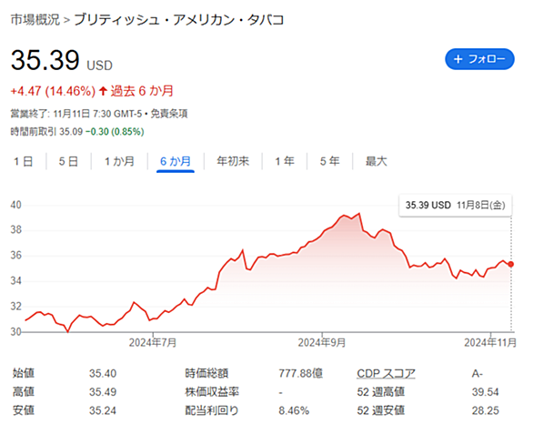
Task: Select the 最大 range tab
Action: (x=377, y=161)
